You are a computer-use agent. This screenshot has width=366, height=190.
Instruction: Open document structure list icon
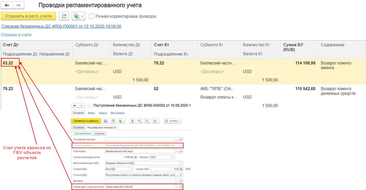click(133, 121)
